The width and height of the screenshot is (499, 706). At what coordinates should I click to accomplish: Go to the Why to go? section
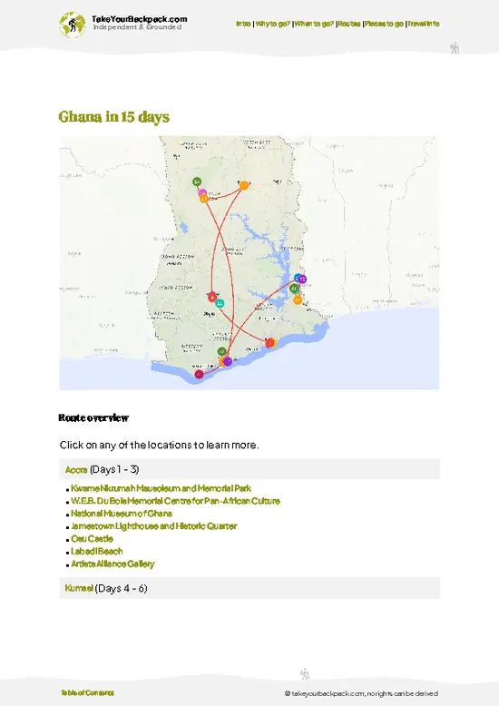pyautogui.click(x=273, y=24)
